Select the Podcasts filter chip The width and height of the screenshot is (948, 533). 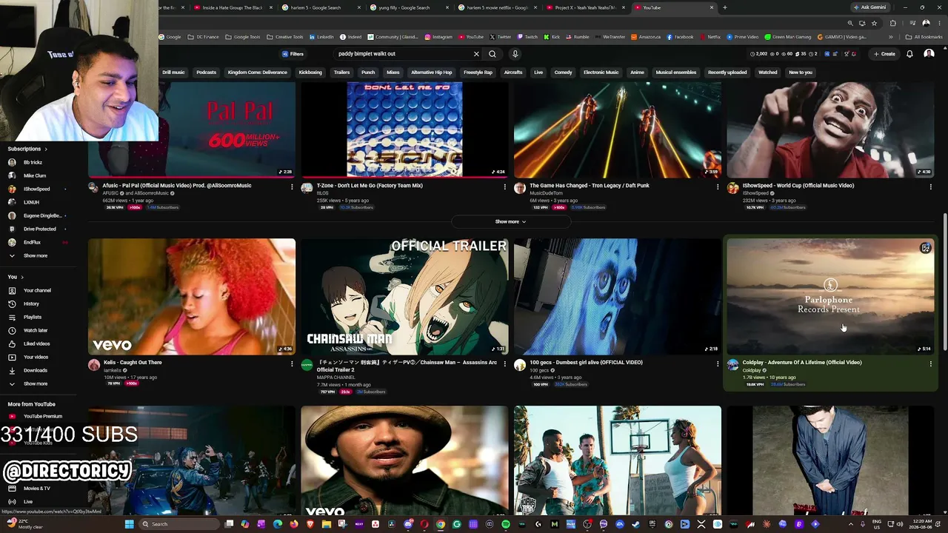(x=207, y=73)
